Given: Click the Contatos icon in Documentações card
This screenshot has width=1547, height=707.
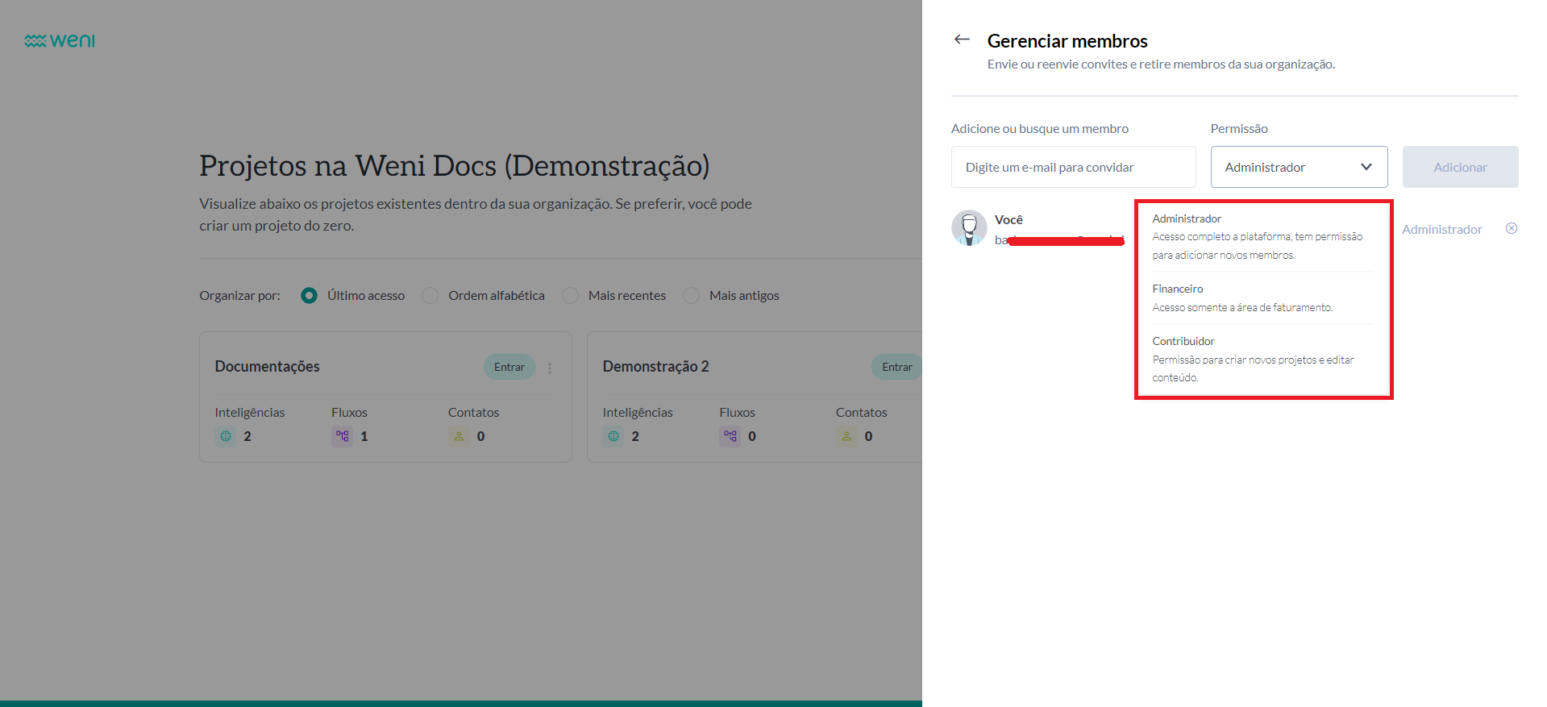Looking at the screenshot, I should 459,436.
